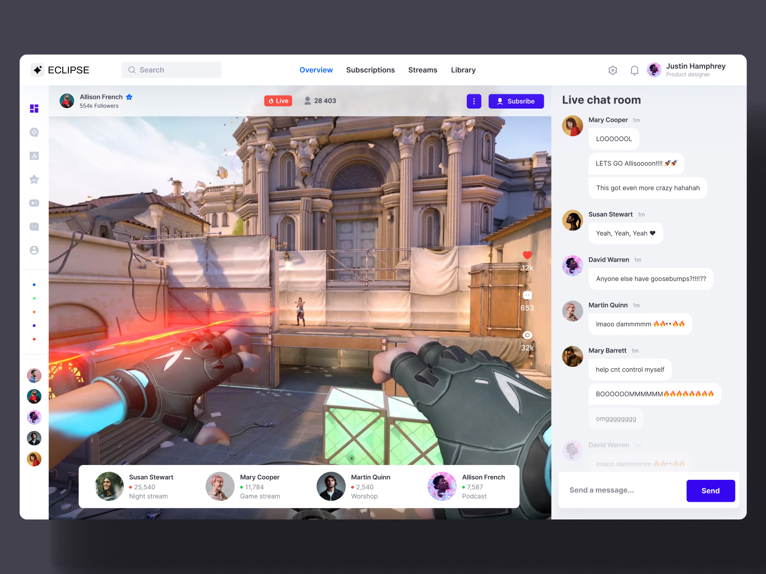Click Mary Cooper's avatar in chat
Image resolution: width=766 pixels, height=574 pixels.
(x=573, y=126)
